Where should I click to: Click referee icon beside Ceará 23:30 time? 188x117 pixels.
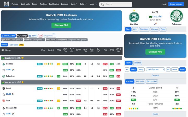click(13, 94)
